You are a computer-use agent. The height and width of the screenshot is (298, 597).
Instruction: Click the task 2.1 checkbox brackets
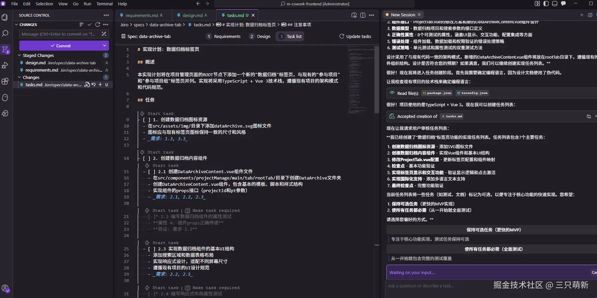pyautogui.click(x=152, y=171)
